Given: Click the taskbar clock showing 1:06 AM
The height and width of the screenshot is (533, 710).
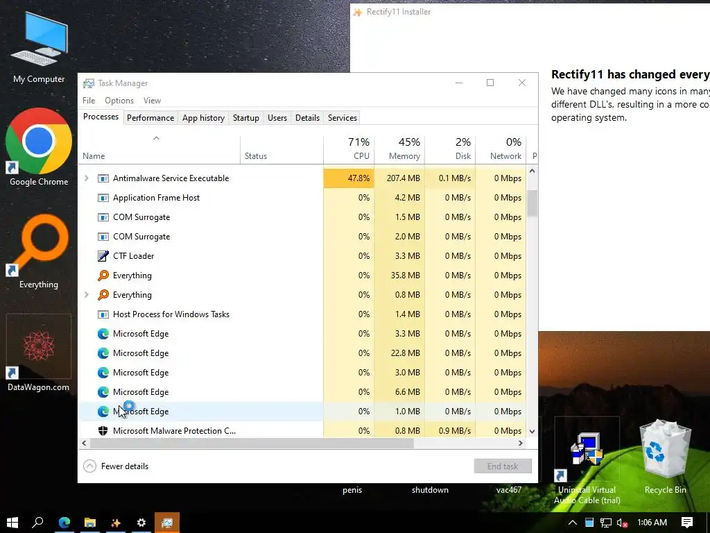Looking at the screenshot, I should click(652, 523).
